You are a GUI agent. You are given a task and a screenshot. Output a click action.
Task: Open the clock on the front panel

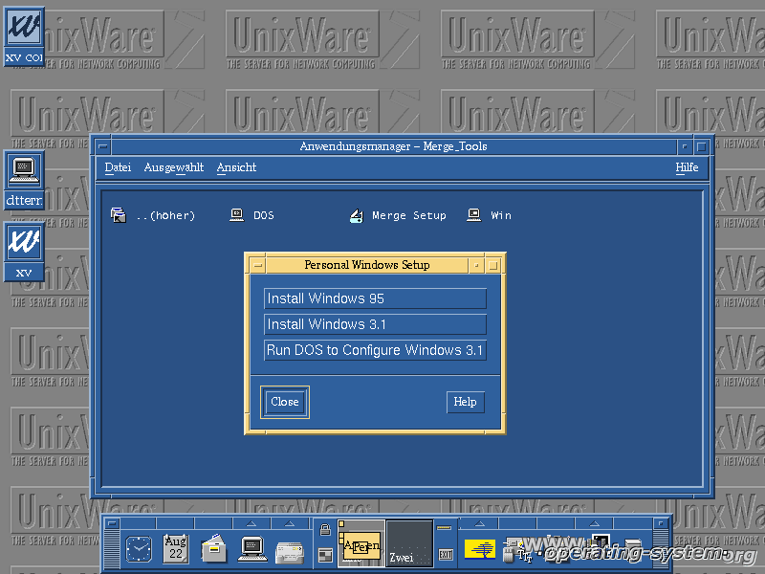139,548
